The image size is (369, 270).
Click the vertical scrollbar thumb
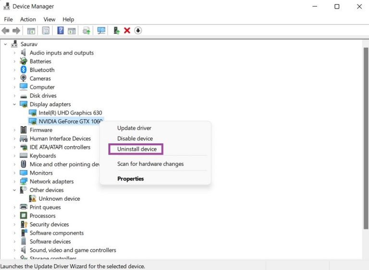click(366, 138)
